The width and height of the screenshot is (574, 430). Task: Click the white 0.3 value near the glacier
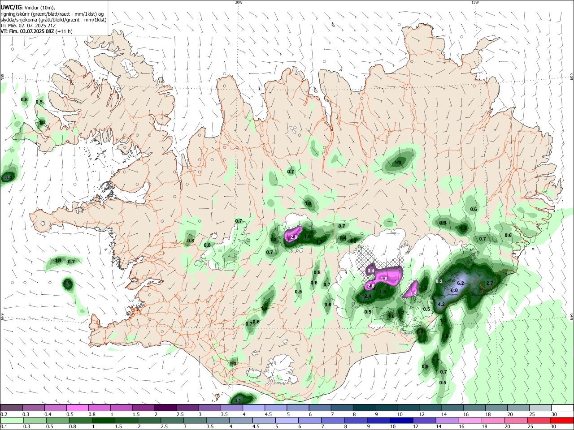pos(439,281)
